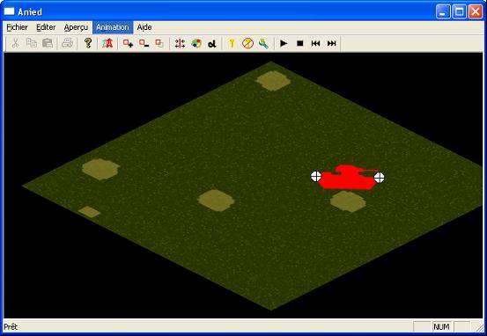
Task: Jump to the first animation frame
Action: [x=315, y=43]
